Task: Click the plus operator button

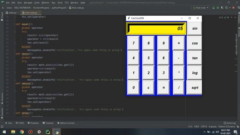Action: click(x=178, y=43)
